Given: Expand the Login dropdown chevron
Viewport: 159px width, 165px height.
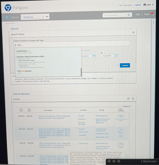Looking at the screenshot, I should 153,4.
